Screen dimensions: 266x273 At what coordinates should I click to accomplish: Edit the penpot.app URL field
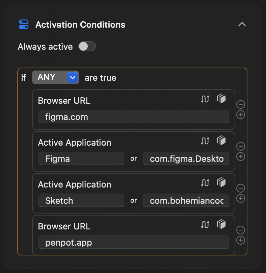tap(133, 243)
